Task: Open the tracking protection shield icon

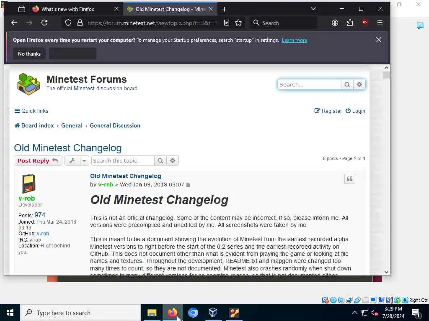Action: click(68, 23)
